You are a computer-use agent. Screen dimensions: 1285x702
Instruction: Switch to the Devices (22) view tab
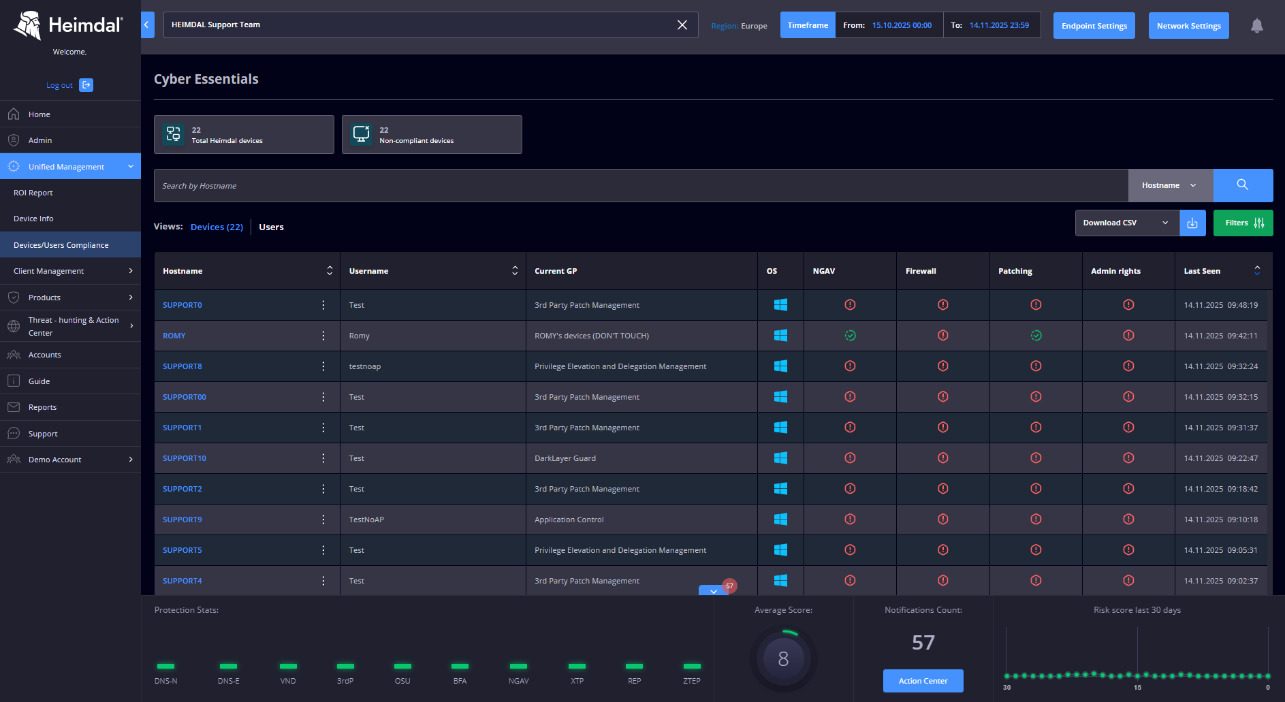click(x=217, y=227)
